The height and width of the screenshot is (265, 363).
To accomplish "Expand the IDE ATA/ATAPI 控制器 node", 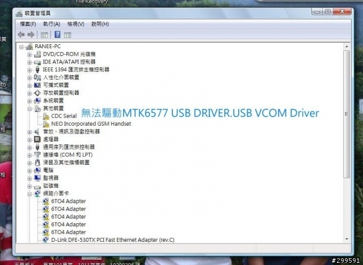I will [x=29, y=62].
